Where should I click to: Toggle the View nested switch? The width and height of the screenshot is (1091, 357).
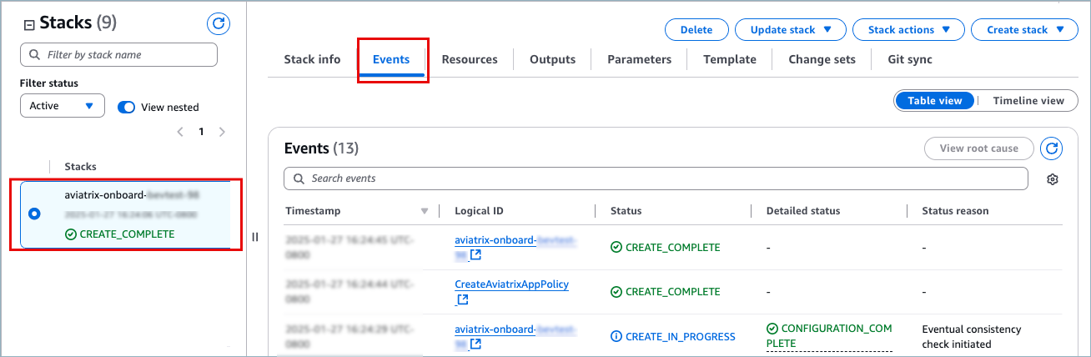(127, 107)
